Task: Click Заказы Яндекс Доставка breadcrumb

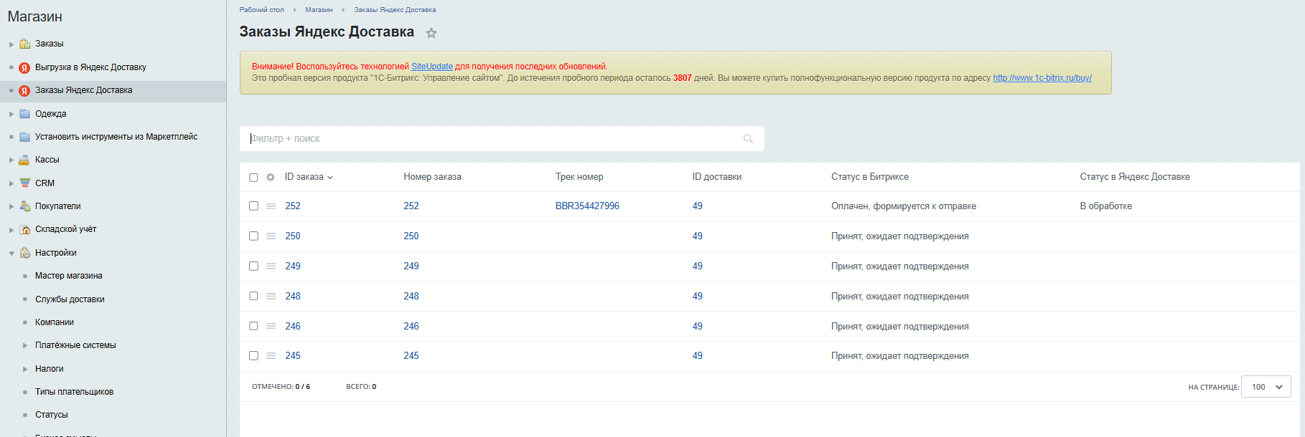Action: pos(395,10)
